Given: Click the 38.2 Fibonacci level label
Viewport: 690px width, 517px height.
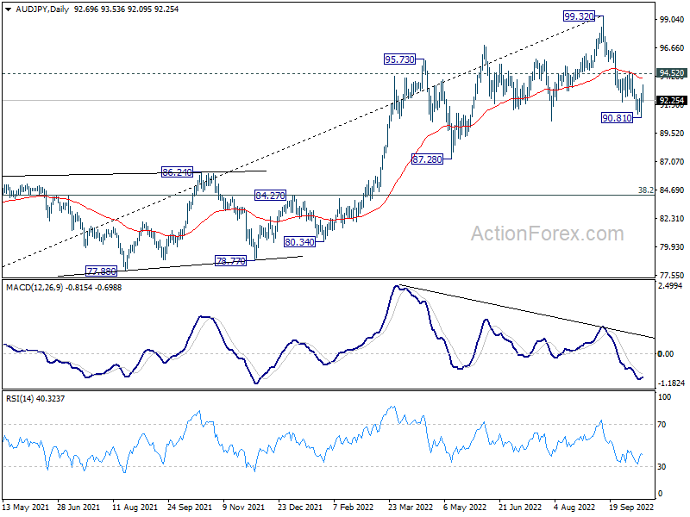Looking at the screenshot, I should [643, 190].
